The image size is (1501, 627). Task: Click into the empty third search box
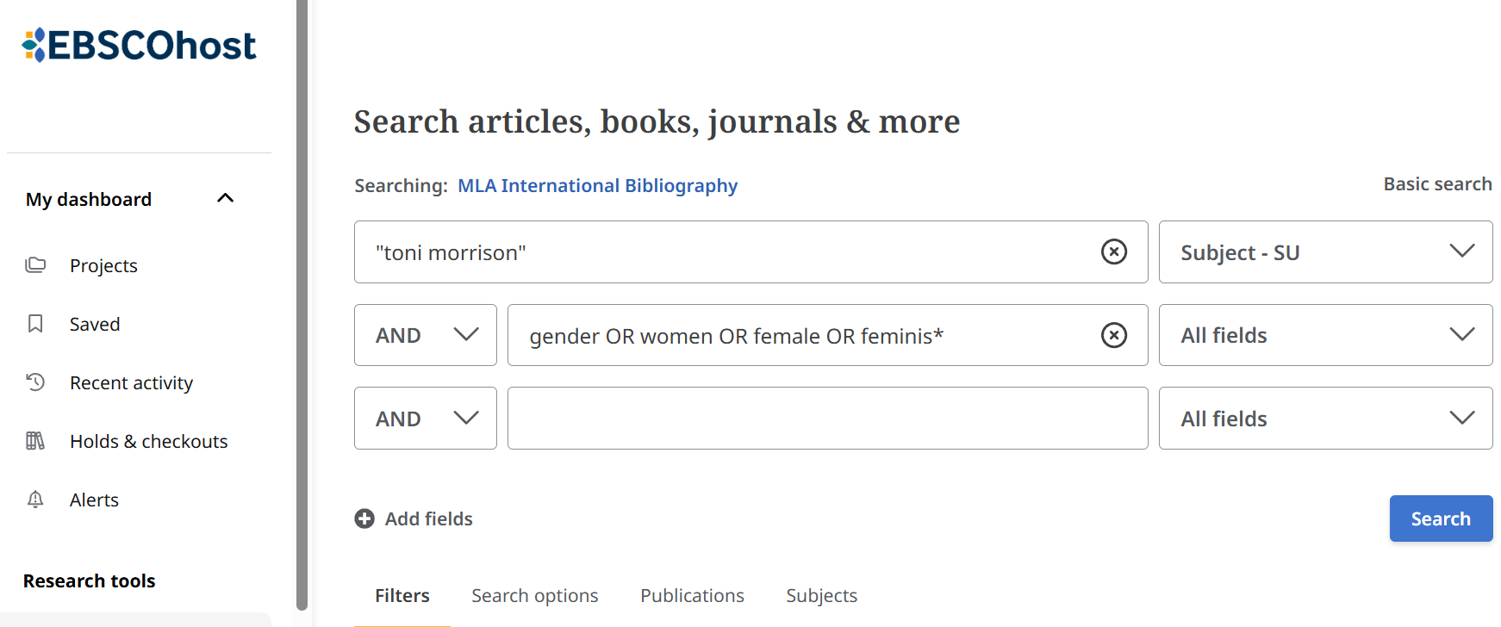(827, 418)
